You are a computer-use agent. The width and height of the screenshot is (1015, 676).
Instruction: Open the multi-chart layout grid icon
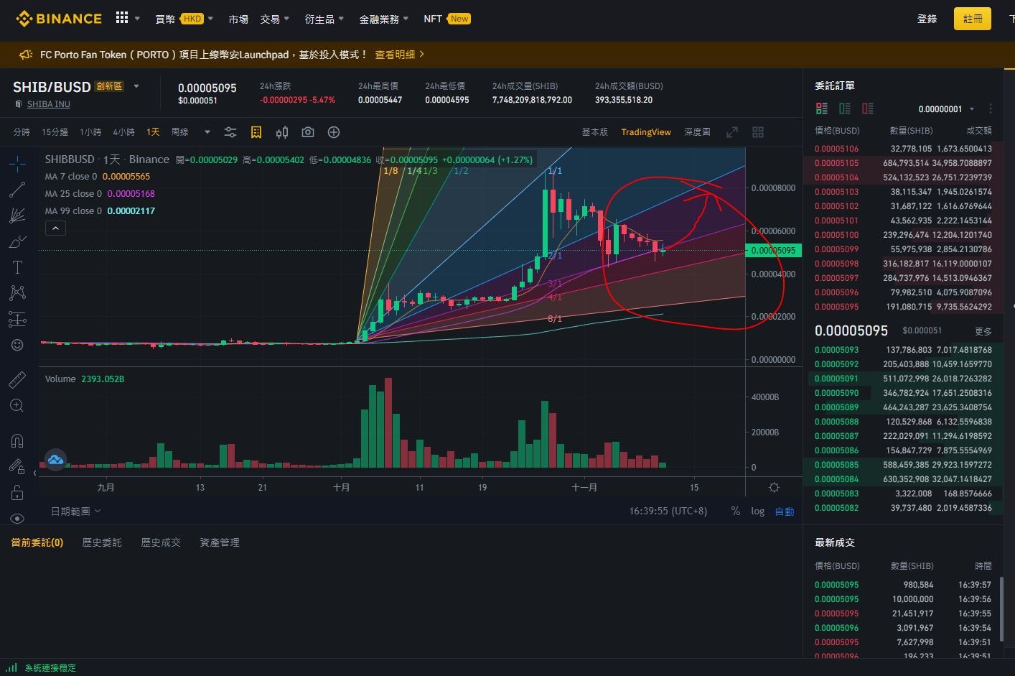pos(758,132)
